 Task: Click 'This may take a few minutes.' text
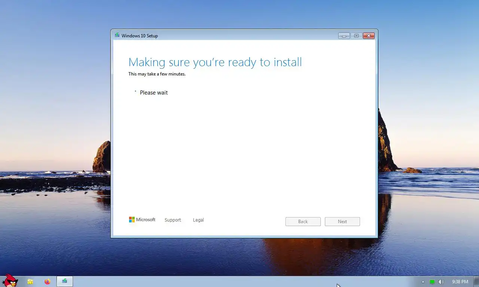click(x=157, y=74)
